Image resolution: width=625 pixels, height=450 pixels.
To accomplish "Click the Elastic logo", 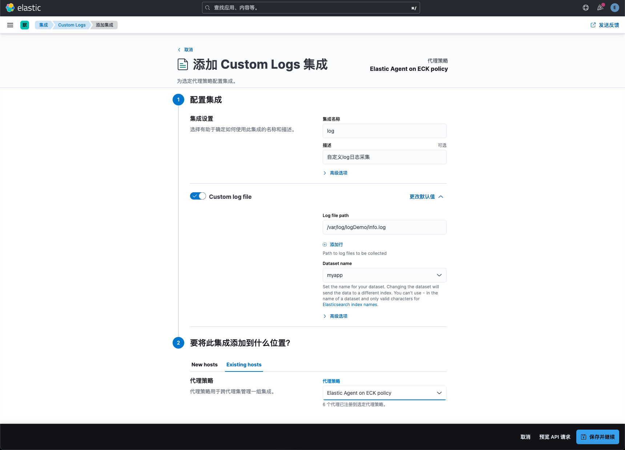I will click(x=23, y=8).
